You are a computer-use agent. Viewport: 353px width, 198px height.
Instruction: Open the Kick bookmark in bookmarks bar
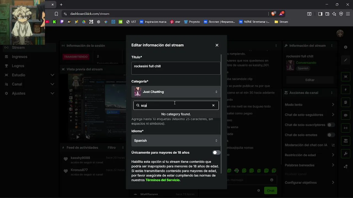[54, 22]
